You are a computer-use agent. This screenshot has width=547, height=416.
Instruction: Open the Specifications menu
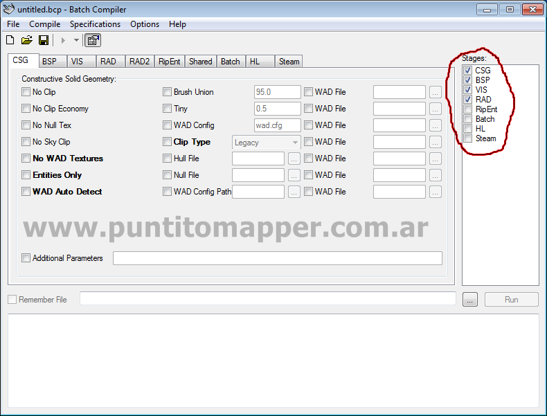click(x=95, y=24)
